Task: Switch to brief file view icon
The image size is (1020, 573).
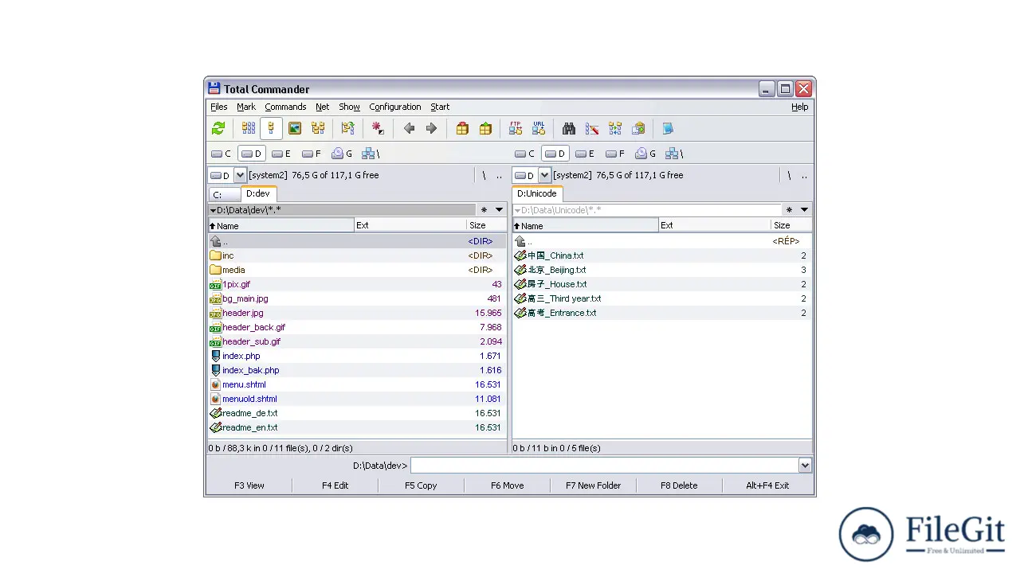Action: (249, 128)
